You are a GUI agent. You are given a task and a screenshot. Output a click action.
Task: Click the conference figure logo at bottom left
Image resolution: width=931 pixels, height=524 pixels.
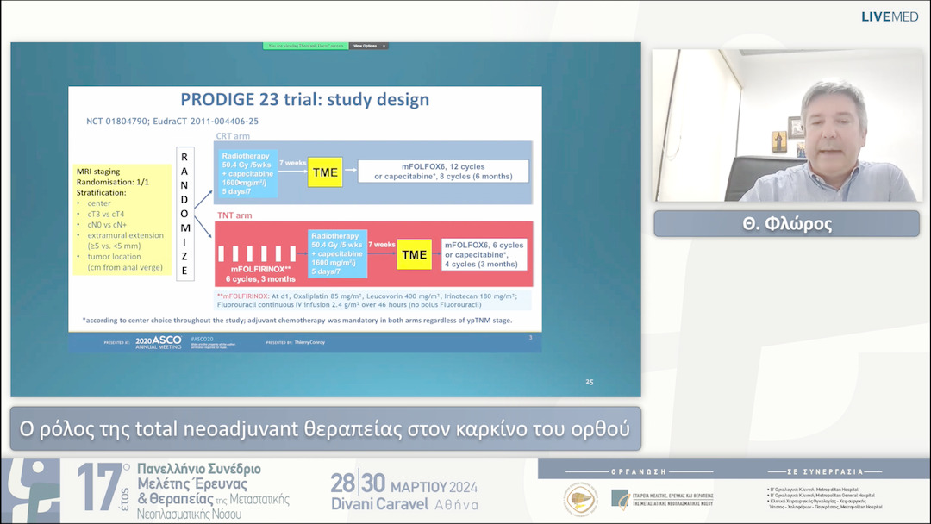tap(32, 488)
